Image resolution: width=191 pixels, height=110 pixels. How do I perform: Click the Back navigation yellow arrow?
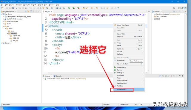[x=107, y=8]
